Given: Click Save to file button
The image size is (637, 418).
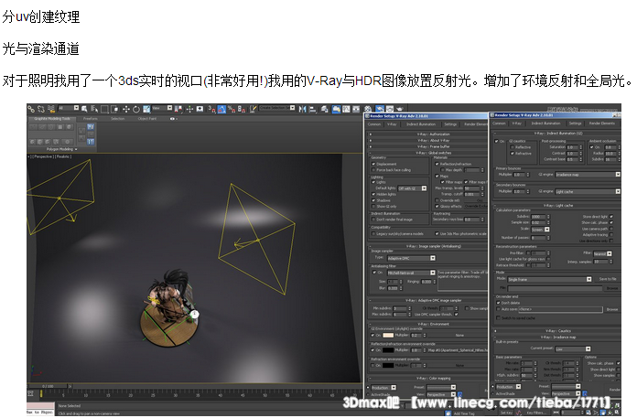Looking at the screenshot, I should pos(608,279).
